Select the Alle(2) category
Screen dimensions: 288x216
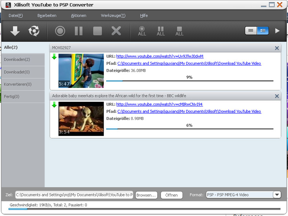[23, 48]
